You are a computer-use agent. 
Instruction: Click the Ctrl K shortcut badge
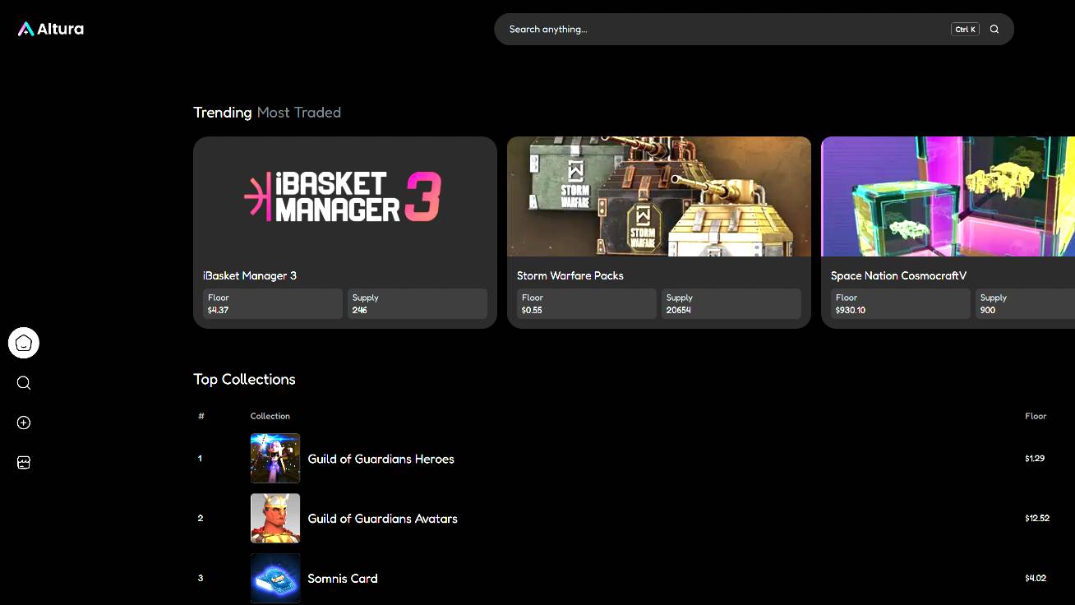pyautogui.click(x=965, y=30)
